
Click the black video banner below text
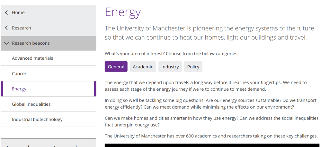point(212,145)
